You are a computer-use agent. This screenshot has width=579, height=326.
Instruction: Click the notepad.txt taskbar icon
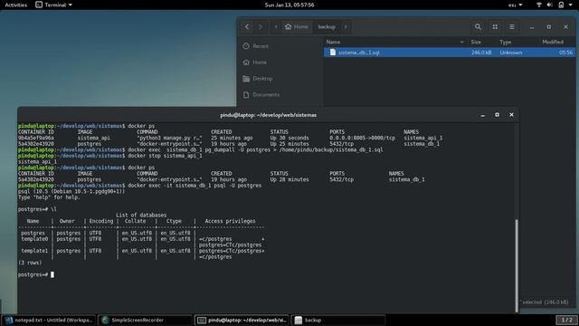[x=9, y=320]
